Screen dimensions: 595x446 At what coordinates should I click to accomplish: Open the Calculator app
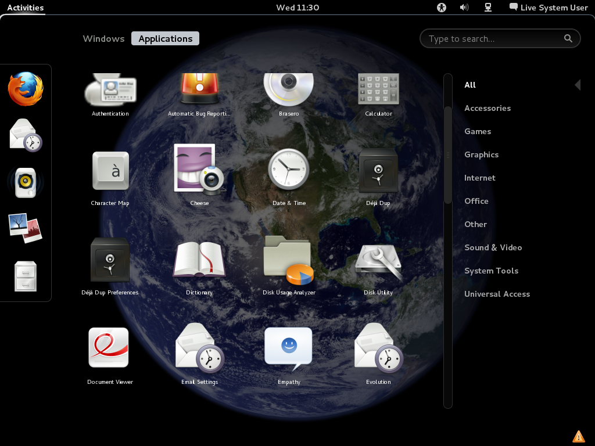[x=378, y=95]
